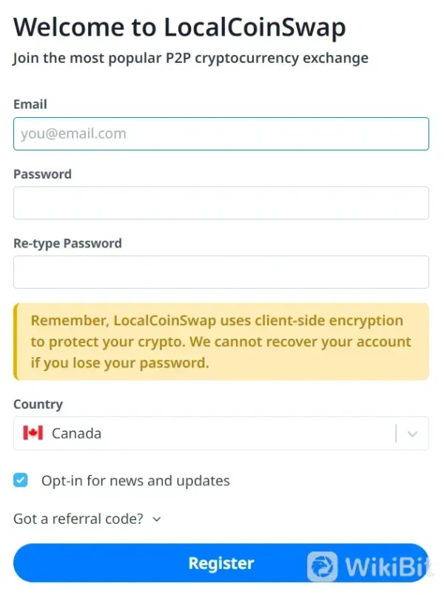Focus the first Password input field

tap(221, 203)
